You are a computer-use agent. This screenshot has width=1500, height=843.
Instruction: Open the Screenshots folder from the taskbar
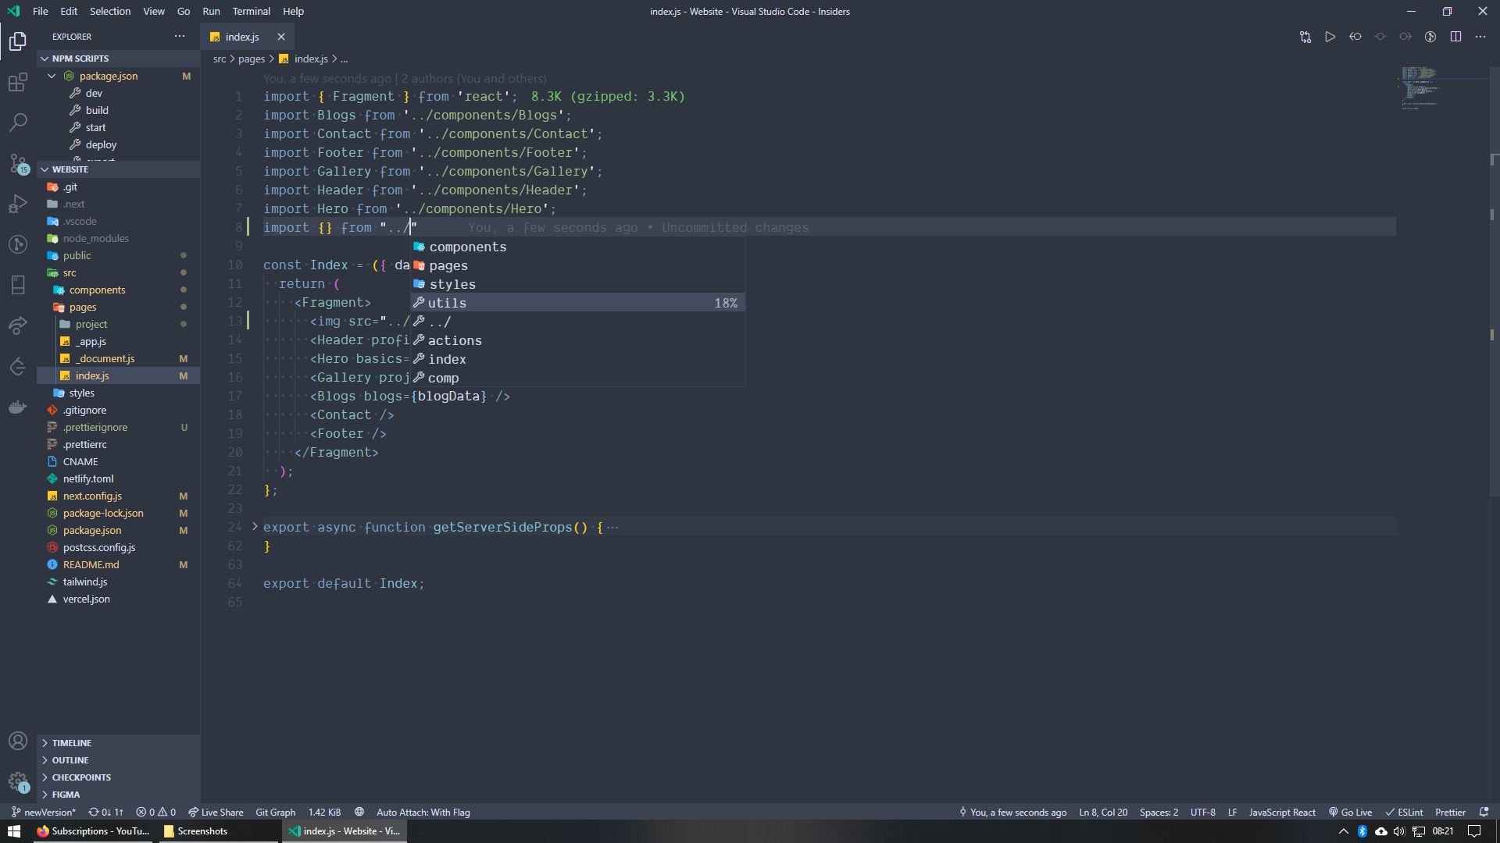pyautogui.click(x=202, y=831)
